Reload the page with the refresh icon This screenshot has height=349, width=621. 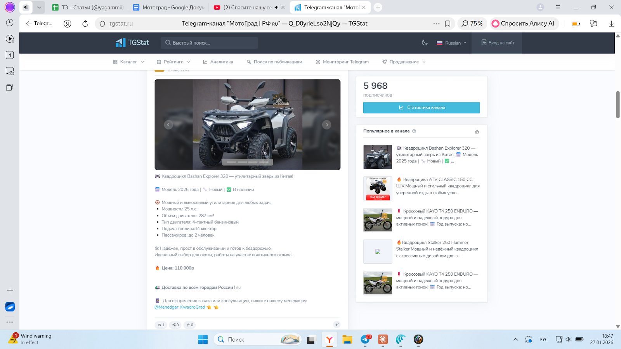click(85, 24)
